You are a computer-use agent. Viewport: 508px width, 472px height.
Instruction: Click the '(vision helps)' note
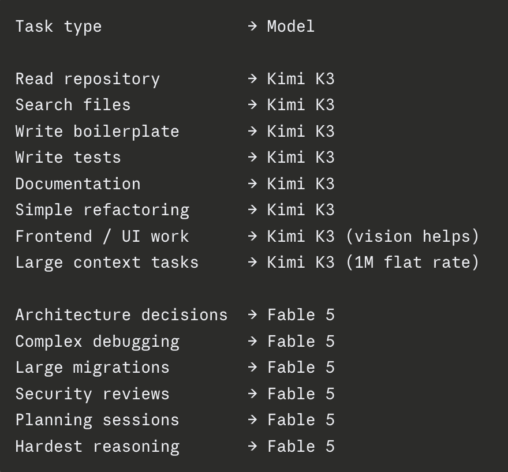tap(413, 237)
